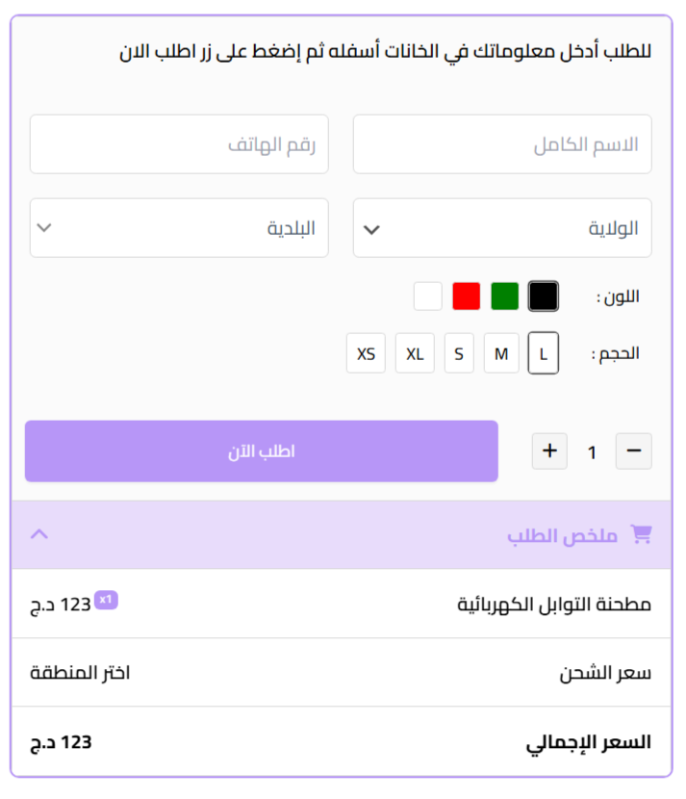Open the الولاية dropdown
The height and width of the screenshot is (799, 686).
coord(502,228)
